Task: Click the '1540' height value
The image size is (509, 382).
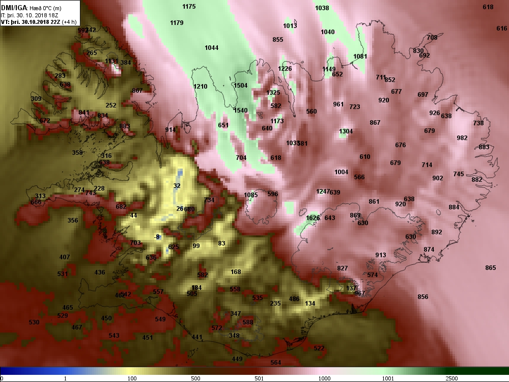Action: point(241,111)
